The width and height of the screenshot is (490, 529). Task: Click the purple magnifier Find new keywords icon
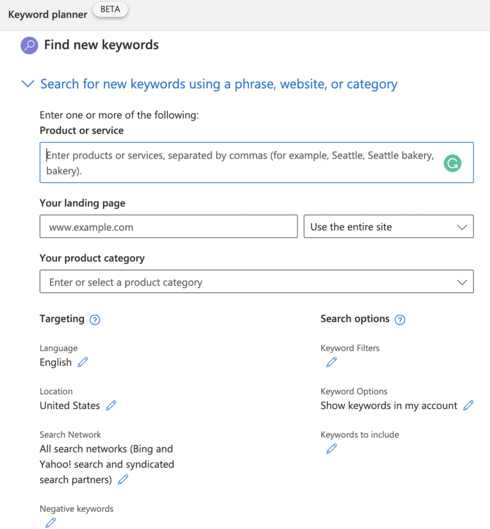(29, 45)
